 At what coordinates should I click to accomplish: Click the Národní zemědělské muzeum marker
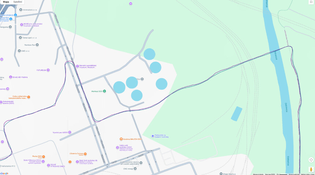[x=77, y=66]
